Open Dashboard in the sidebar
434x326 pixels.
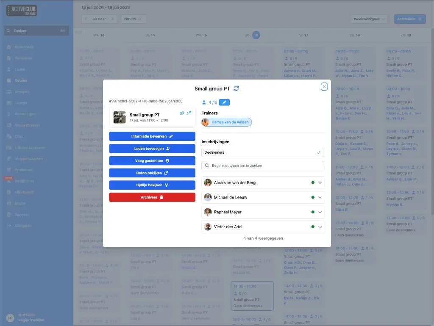pyautogui.click(x=24, y=47)
